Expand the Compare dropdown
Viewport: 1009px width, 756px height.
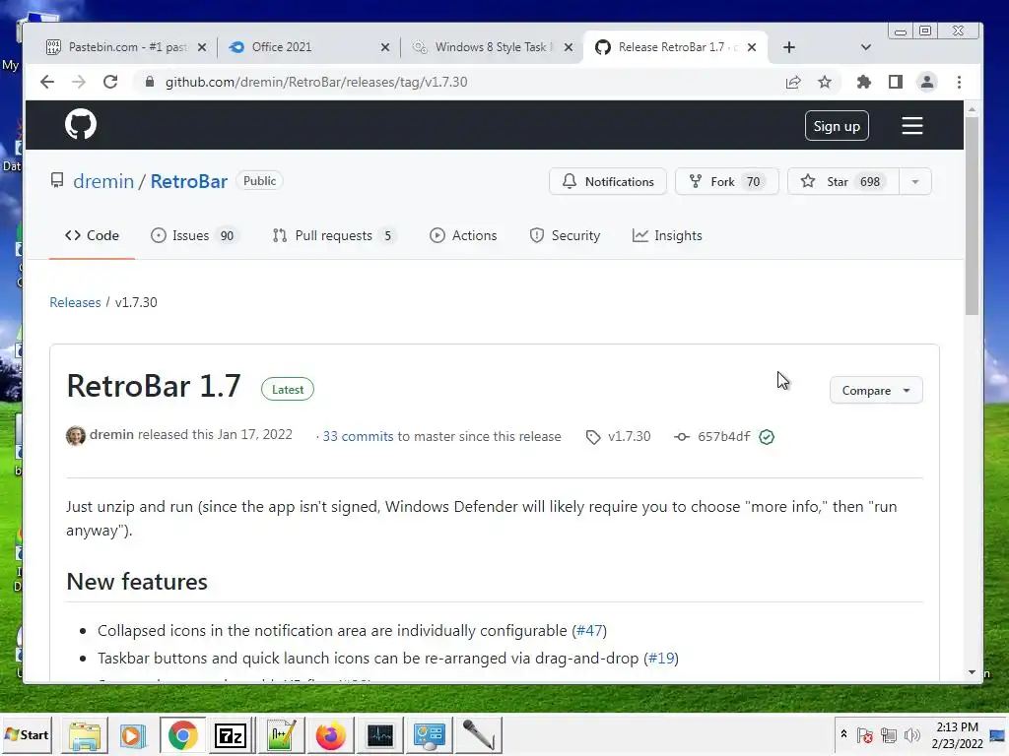point(876,390)
